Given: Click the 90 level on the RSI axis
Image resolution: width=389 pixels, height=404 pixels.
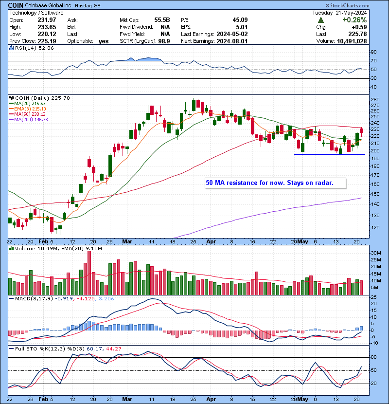Looking at the screenshot, I should coord(373,52).
